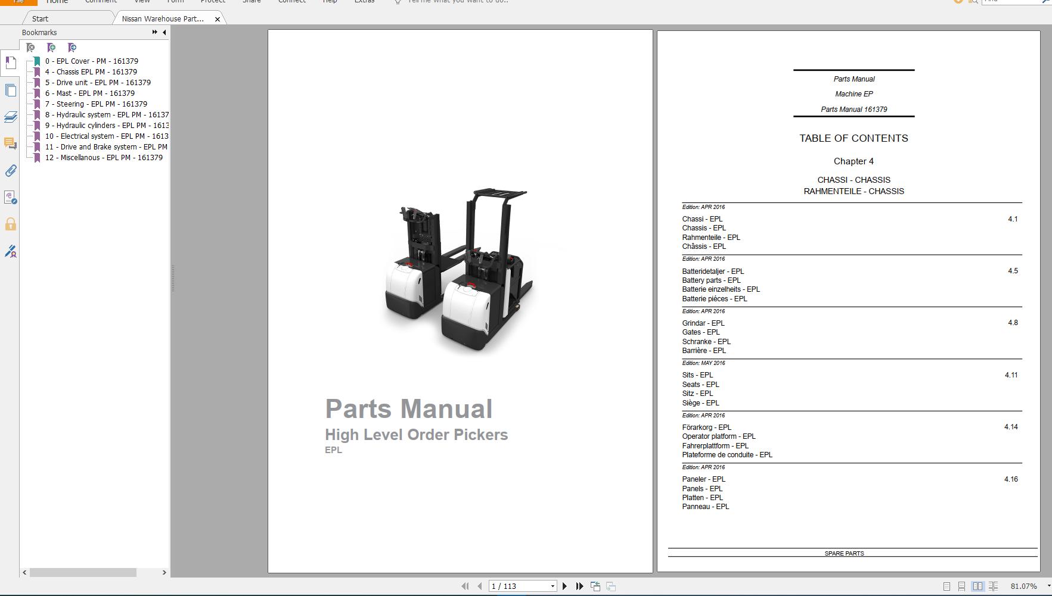Open bookmark 4 - Chassis EPL PM

(91, 72)
